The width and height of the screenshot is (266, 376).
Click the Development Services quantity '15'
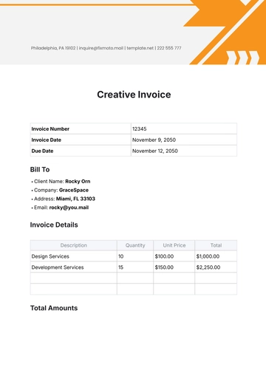pos(120,267)
